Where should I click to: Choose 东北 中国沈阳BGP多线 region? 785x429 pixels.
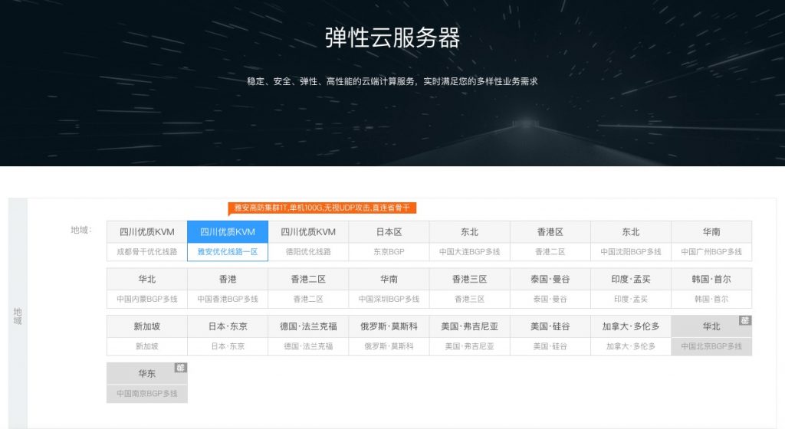(x=631, y=241)
